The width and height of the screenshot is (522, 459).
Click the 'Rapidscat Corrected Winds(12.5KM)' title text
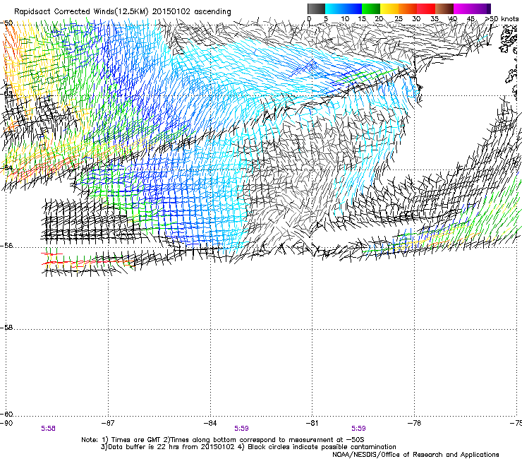pyautogui.click(x=81, y=12)
